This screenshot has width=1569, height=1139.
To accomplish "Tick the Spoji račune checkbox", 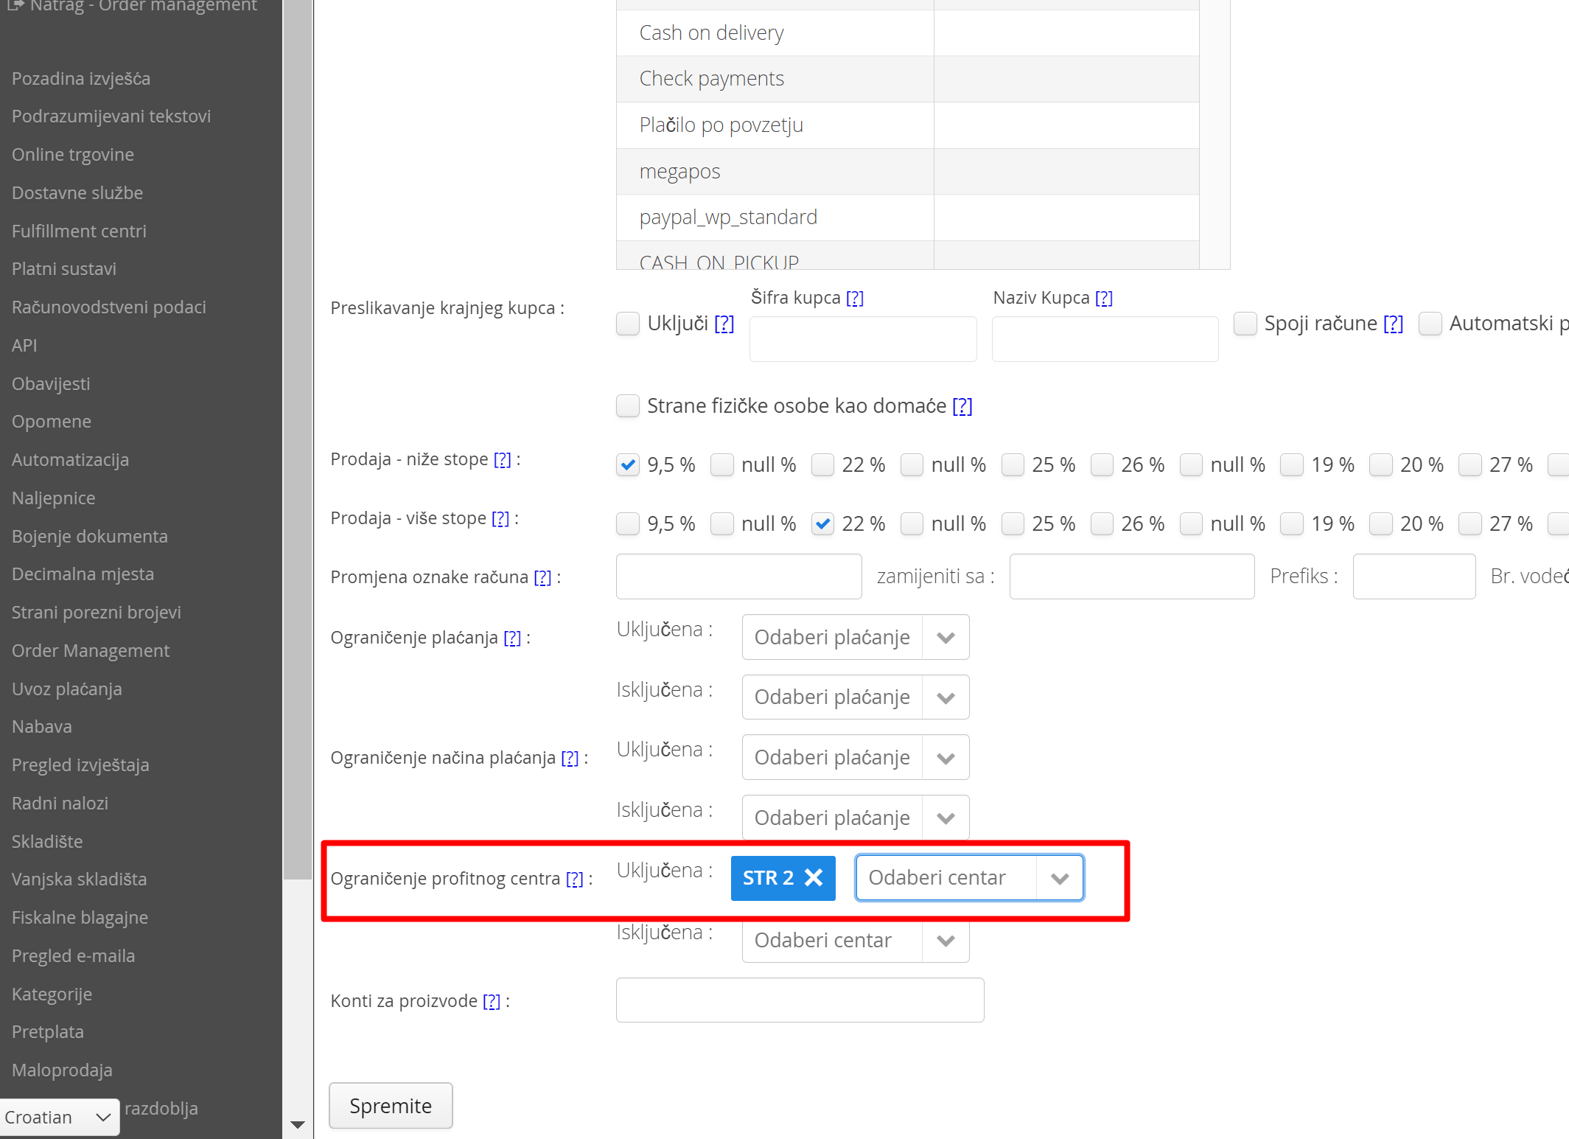I will point(1245,324).
